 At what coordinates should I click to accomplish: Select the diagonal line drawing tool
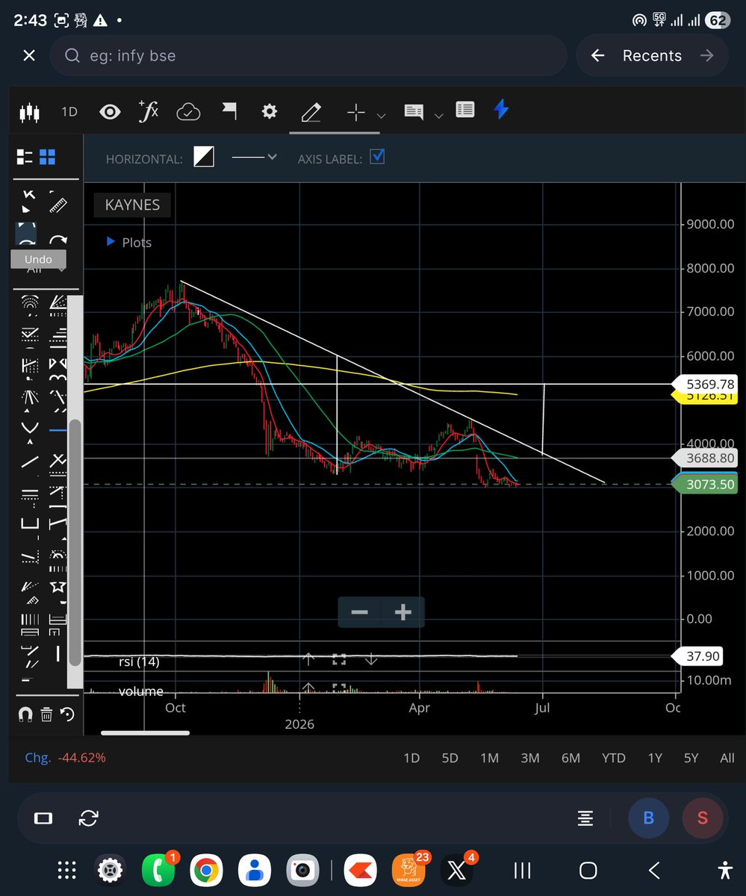point(29,461)
